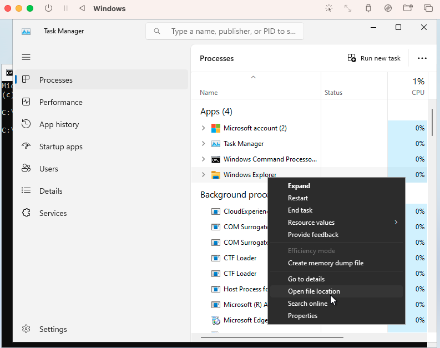
Task: Click the VM power icon in Mac toolbar
Action: pos(48,8)
